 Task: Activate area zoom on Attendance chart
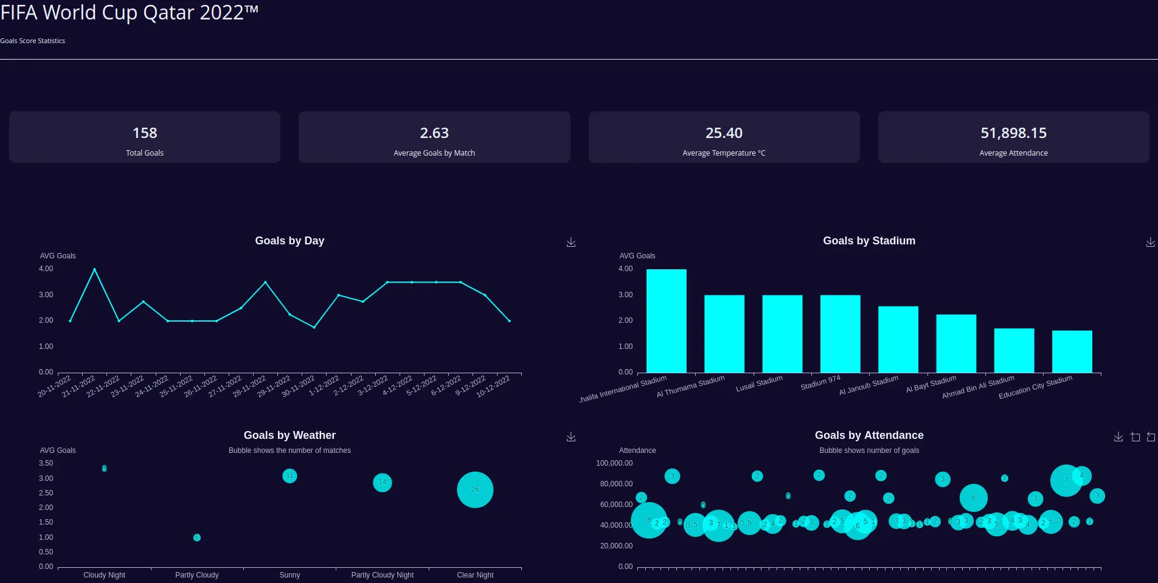click(1135, 437)
